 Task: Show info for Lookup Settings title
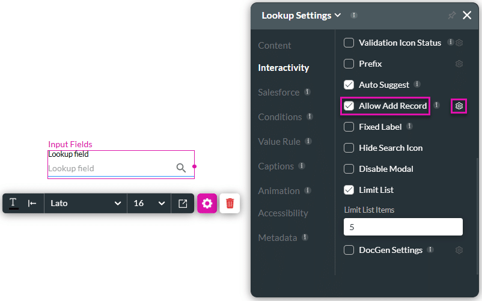tap(354, 15)
